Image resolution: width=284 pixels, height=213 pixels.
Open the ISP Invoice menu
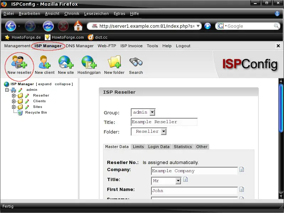coord(131,46)
